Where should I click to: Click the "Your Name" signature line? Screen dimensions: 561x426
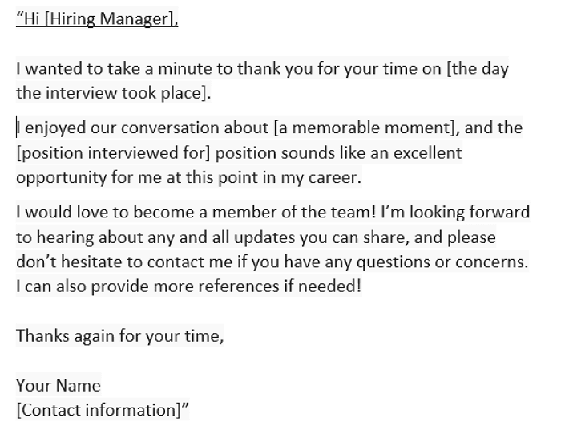click(x=59, y=386)
